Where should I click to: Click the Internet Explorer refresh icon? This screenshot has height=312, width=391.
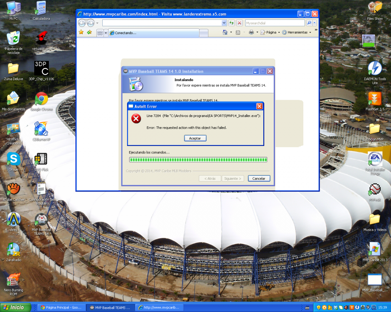click(231, 23)
